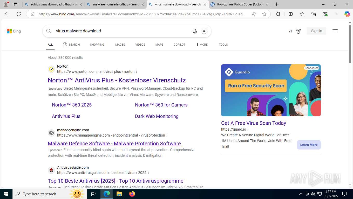Switch to VIDEOS results
This screenshot has height=199, width=353.
pyautogui.click(x=140, y=45)
